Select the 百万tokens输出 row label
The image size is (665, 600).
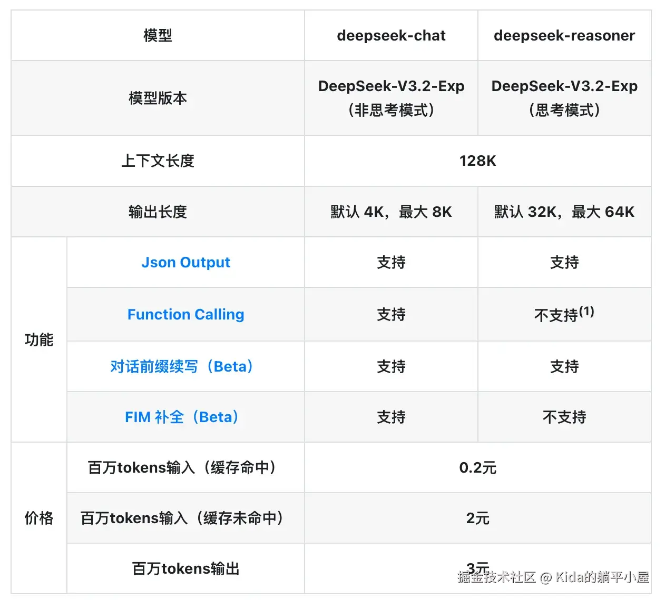[x=185, y=568]
